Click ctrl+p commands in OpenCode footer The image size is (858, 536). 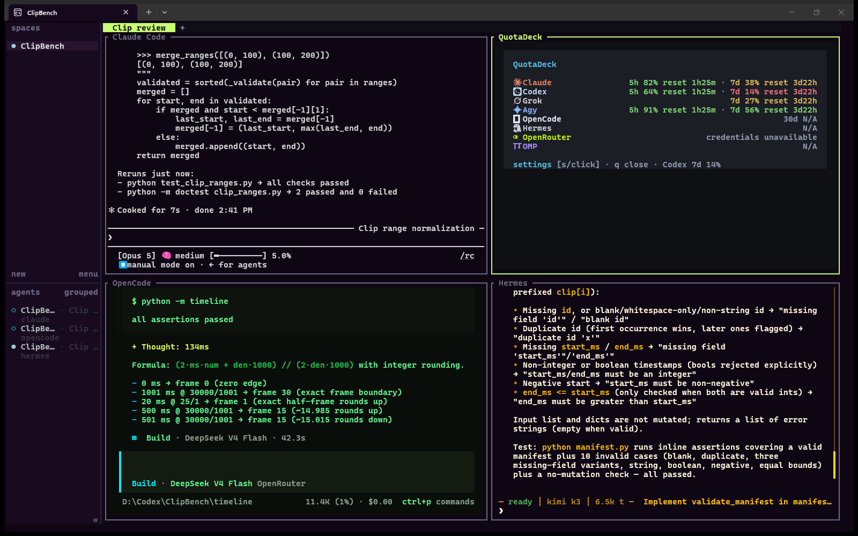point(438,502)
